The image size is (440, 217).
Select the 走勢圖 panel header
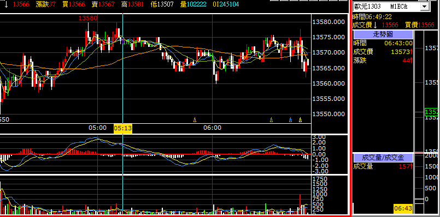point(383,35)
